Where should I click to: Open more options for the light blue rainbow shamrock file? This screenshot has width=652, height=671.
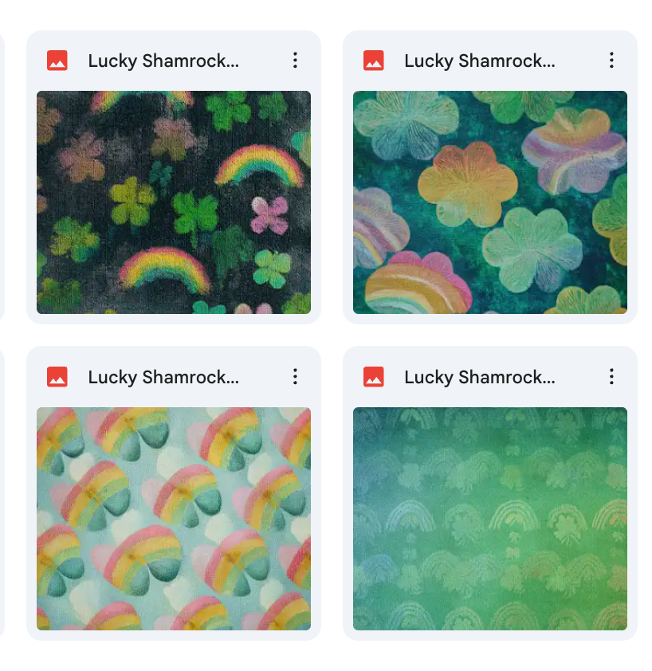[295, 377]
